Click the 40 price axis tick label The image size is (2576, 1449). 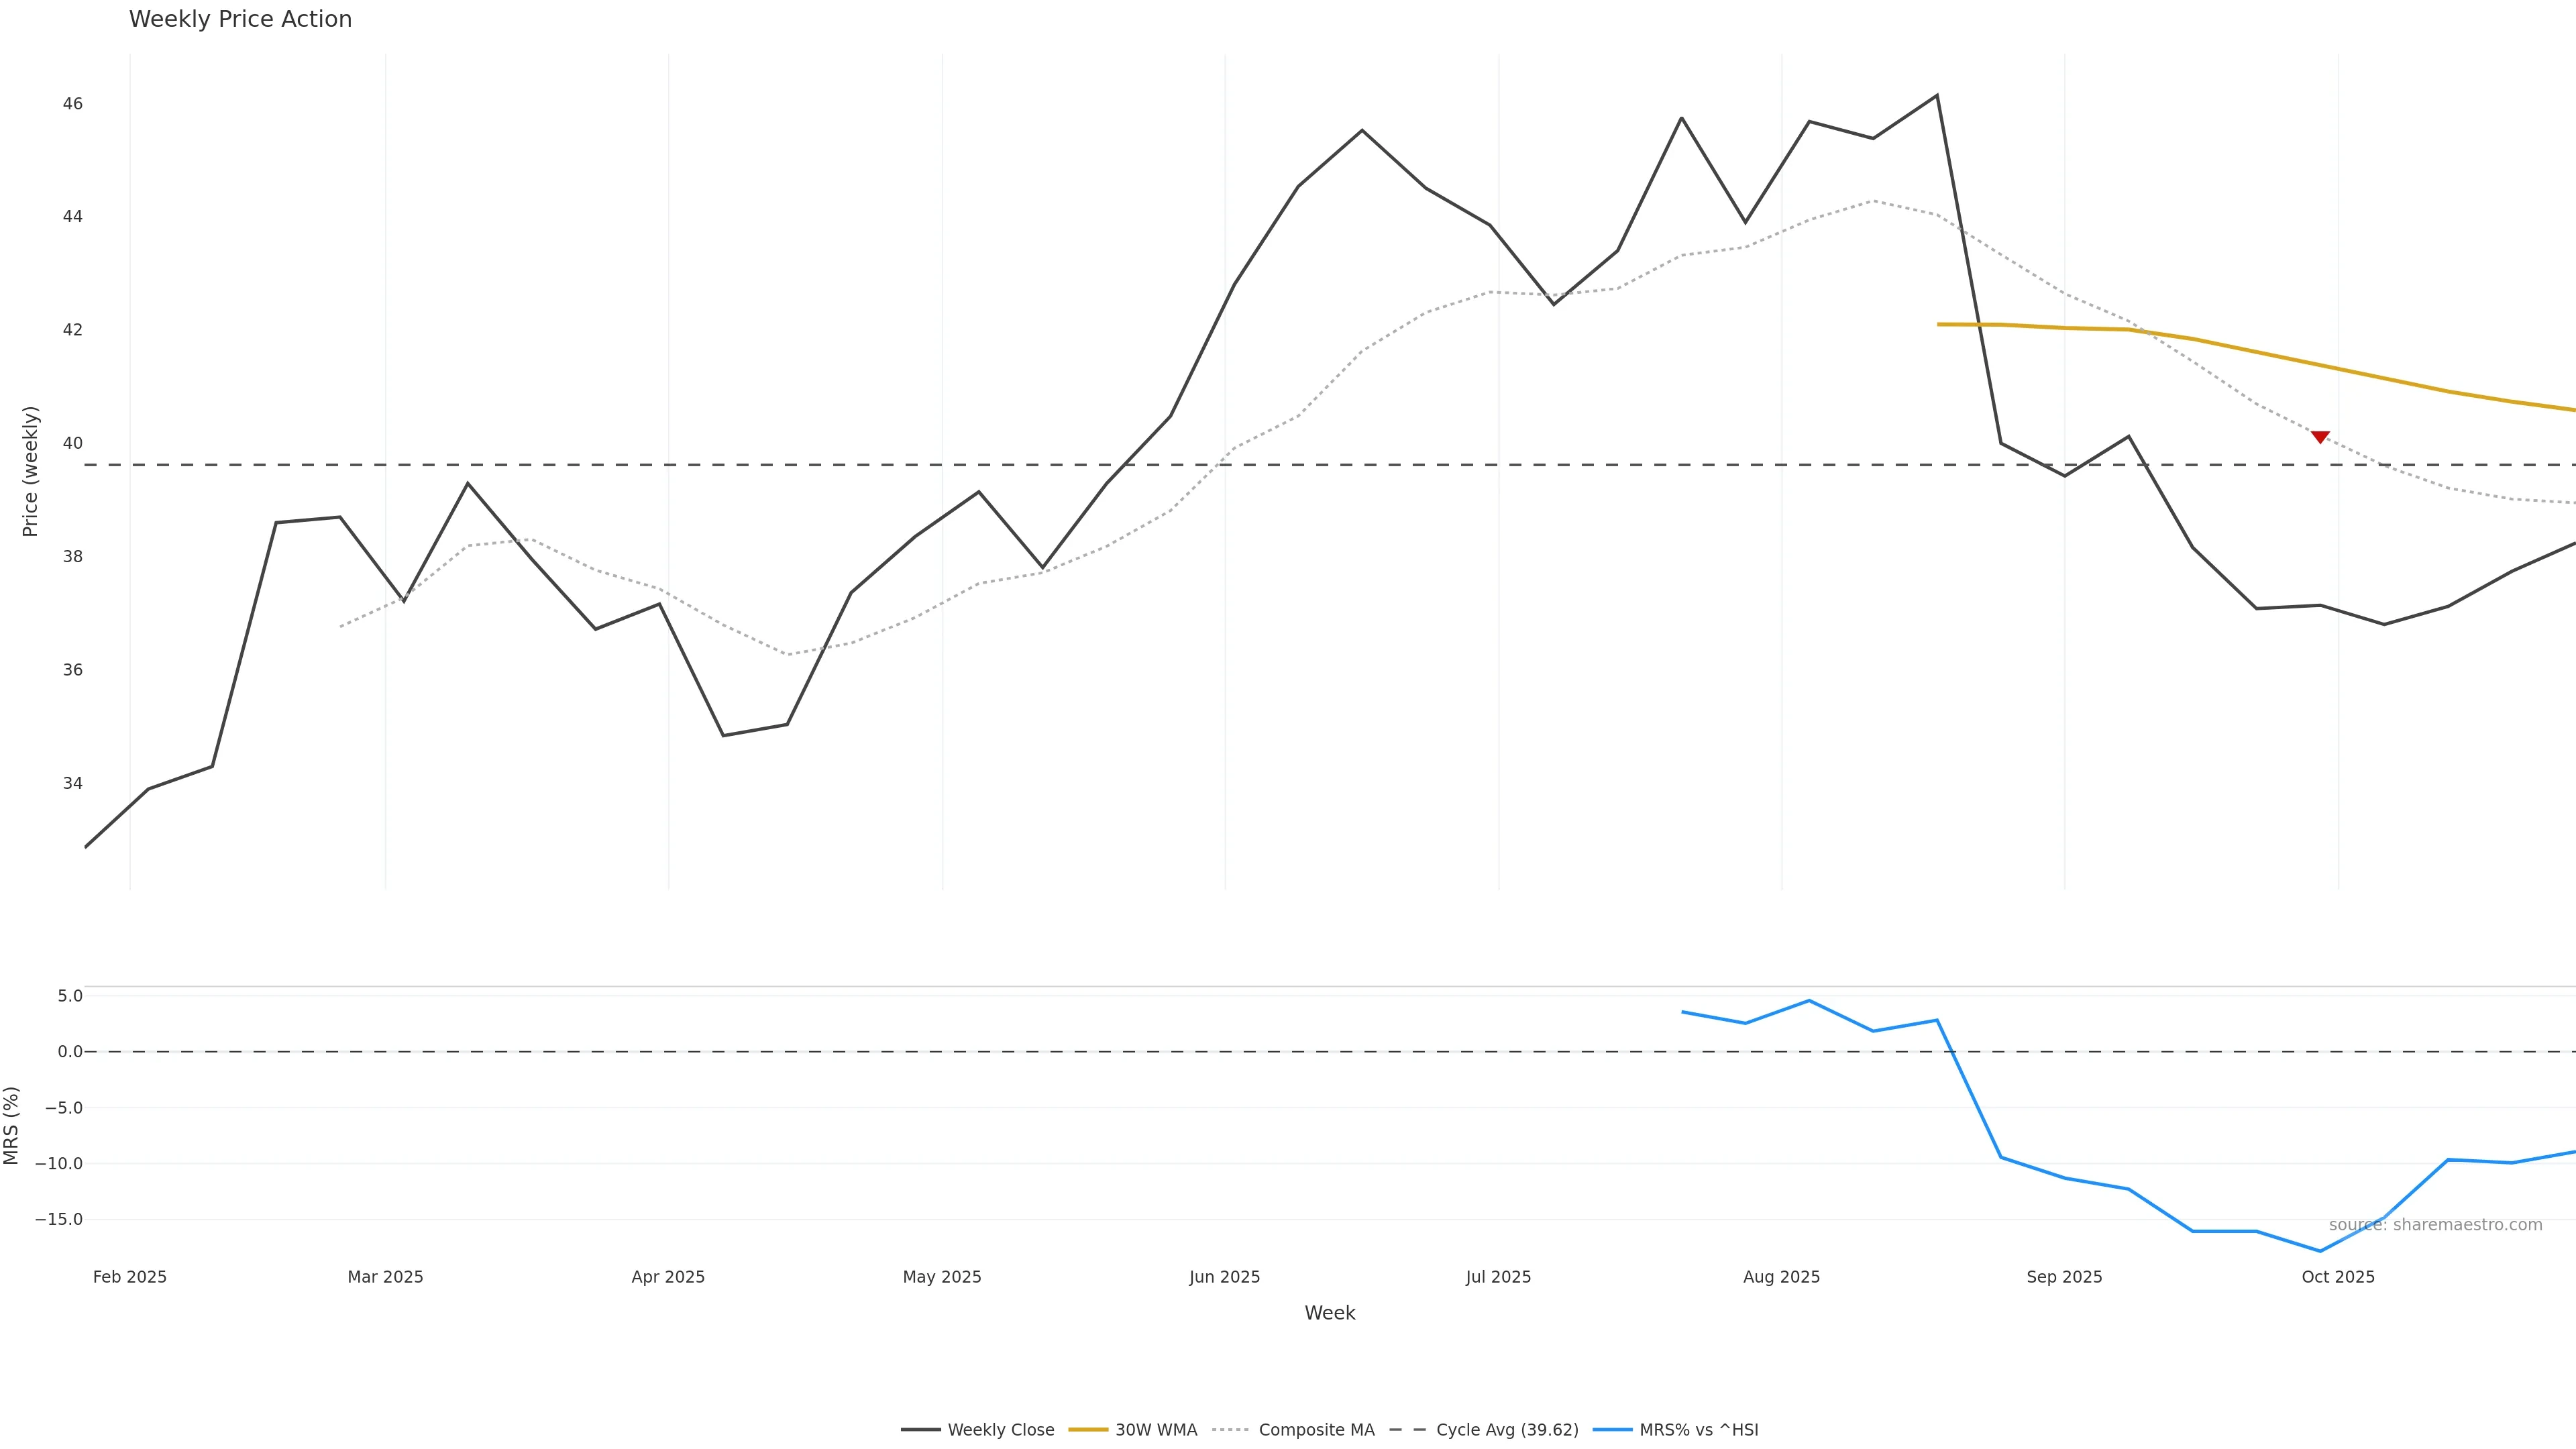click(x=73, y=443)
